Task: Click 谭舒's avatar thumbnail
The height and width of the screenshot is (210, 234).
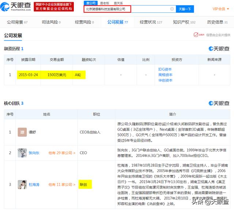Action: (x=22, y=132)
